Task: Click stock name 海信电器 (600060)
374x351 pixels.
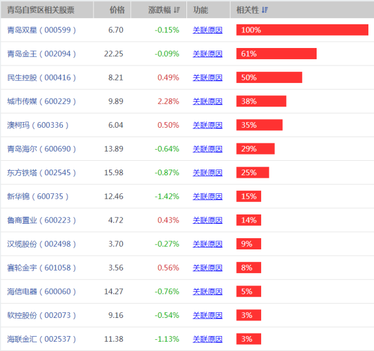Action: [42, 291]
